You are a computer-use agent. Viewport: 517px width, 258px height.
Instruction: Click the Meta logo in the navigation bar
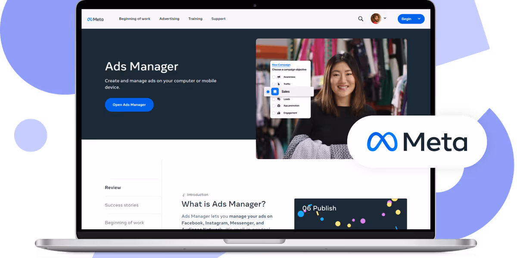pyautogui.click(x=95, y=18)
